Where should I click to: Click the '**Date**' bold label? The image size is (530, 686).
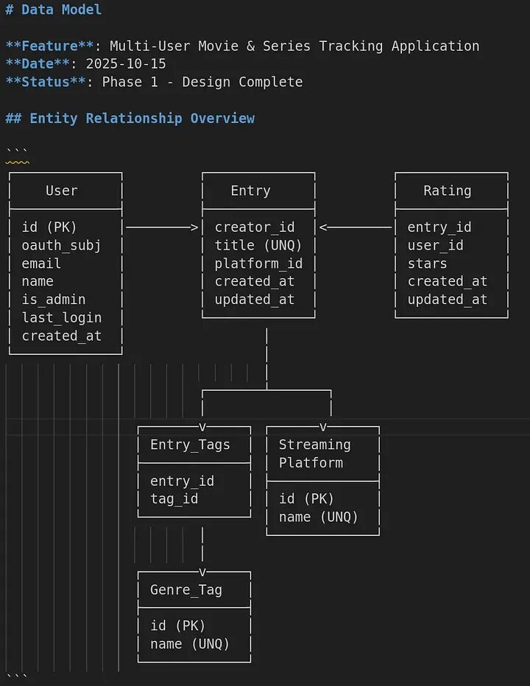(38, 64)
